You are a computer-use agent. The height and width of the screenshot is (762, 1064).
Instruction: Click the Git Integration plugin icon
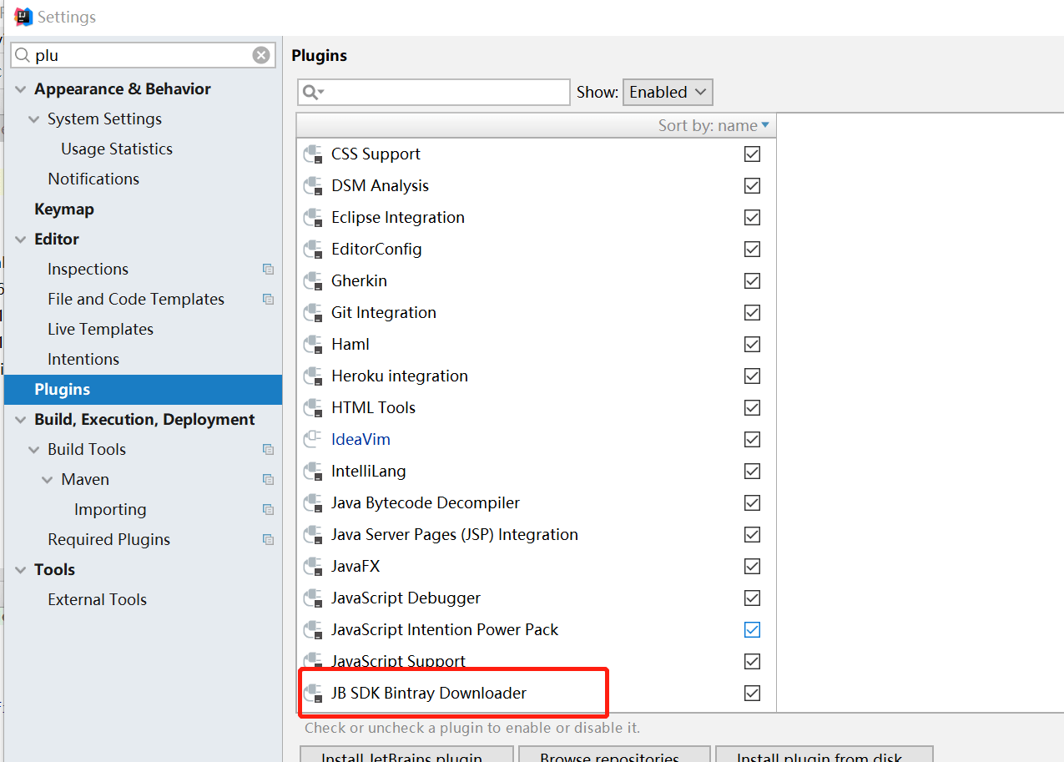(x=313, y=313)
